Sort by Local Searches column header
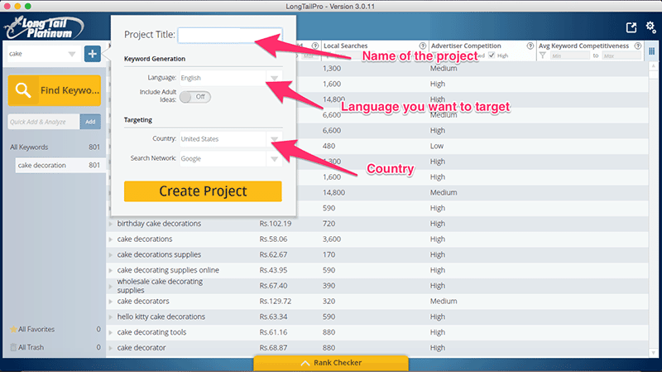The height and width of the screenshot is (372, 662). [x=345, y=46]
